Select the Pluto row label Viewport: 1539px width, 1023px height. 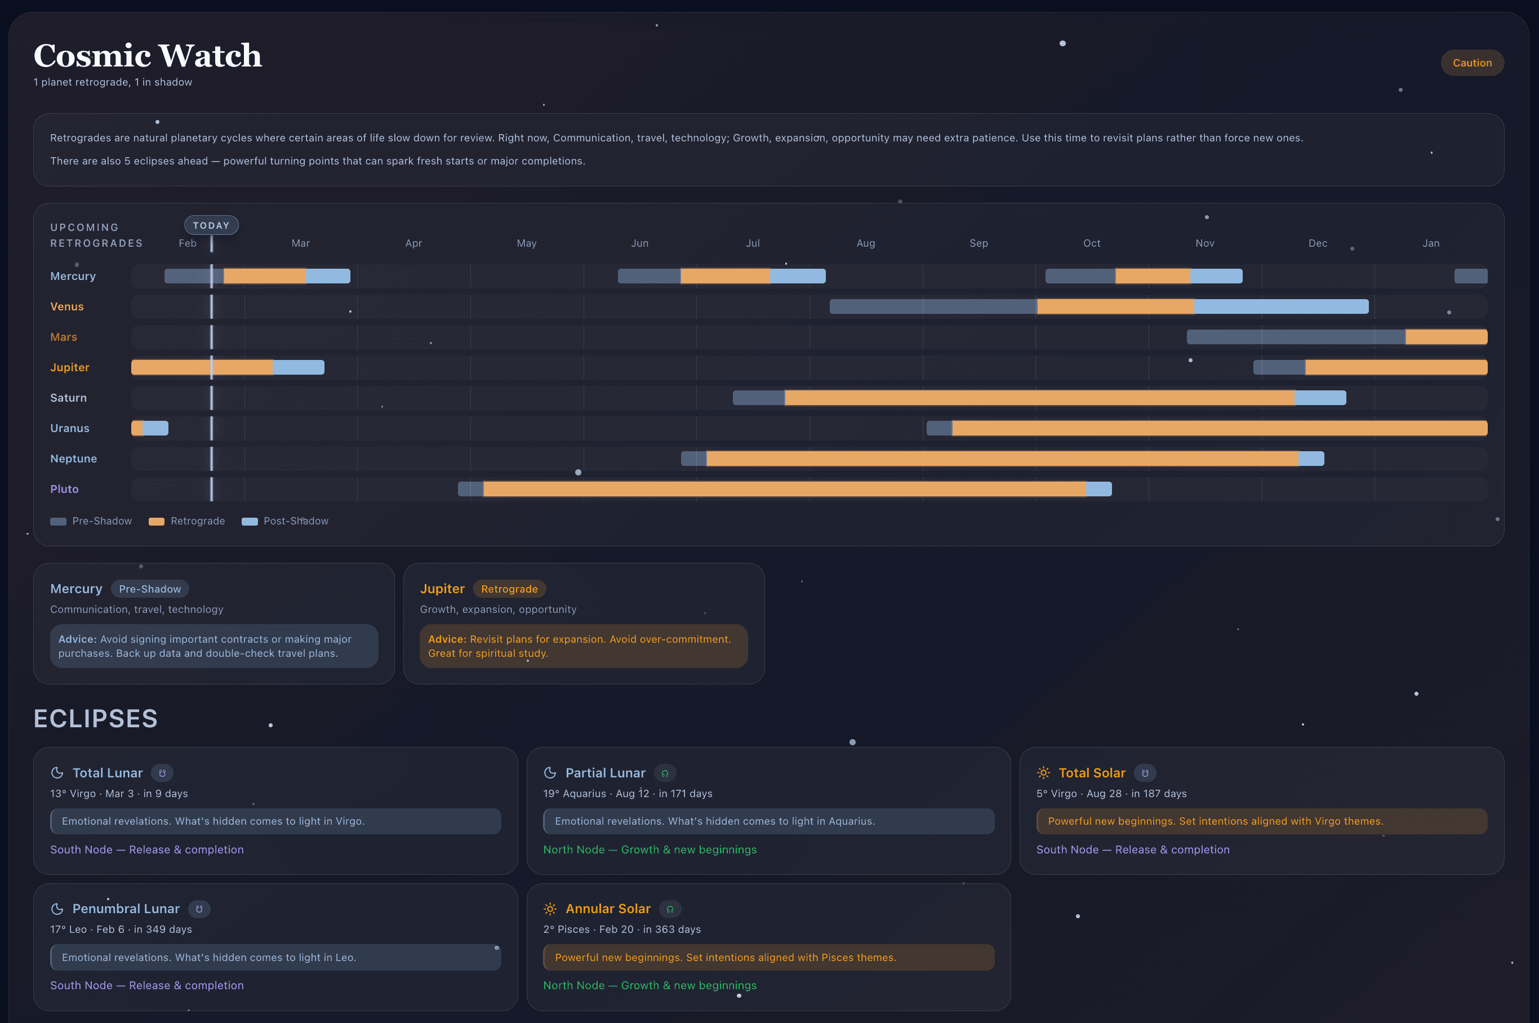[x=64, y=488]
